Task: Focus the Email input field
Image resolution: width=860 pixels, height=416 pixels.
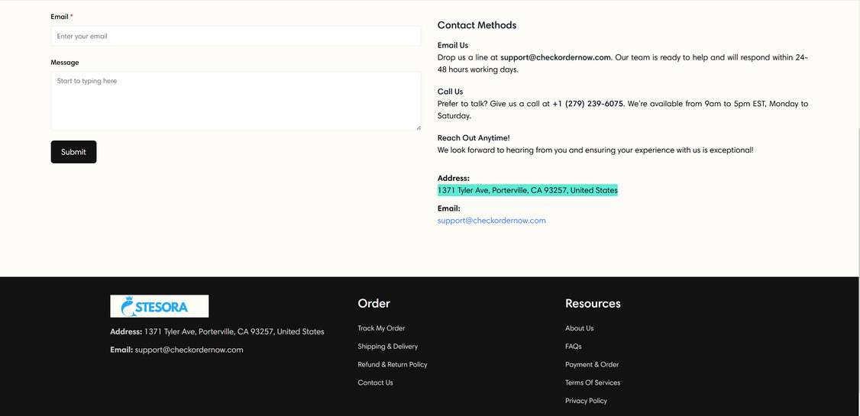Action: point(235,36)
